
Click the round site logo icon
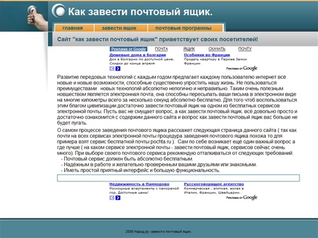[59, 11]
